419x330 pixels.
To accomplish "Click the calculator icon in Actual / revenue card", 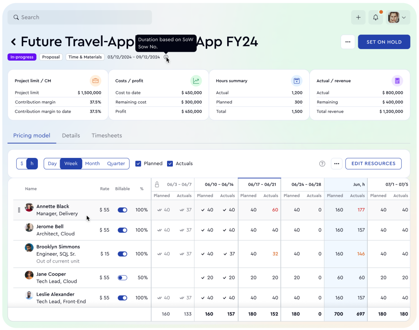I will [x=397, y=81].
